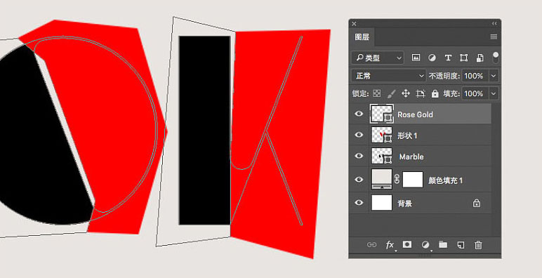Toggle the layer filter on/off switch
542x278 pixels.
(496, 58)
